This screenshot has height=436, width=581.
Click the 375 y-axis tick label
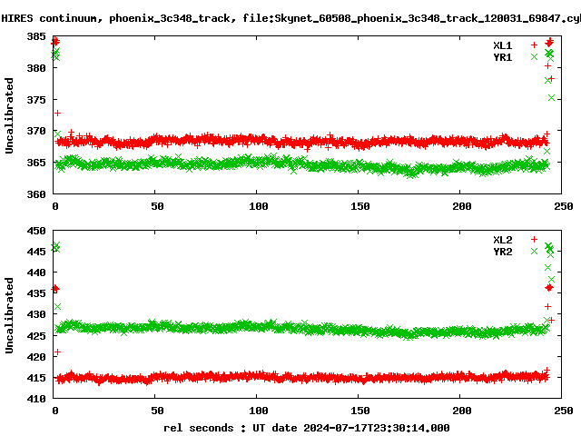pos(36,100)
